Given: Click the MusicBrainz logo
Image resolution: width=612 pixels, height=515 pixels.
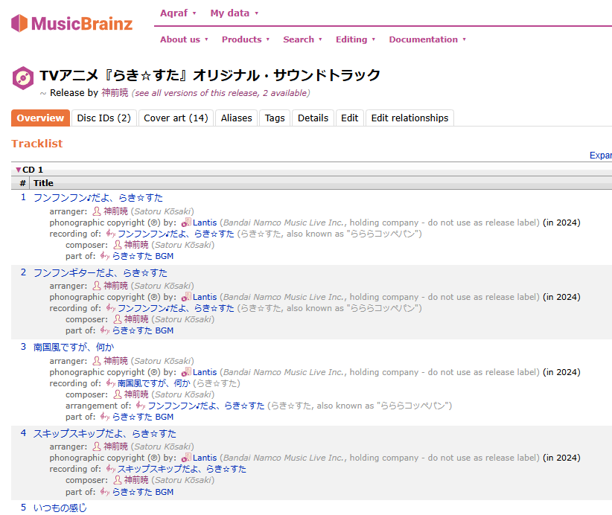Looking at the screenshot, I should [71, 23].
